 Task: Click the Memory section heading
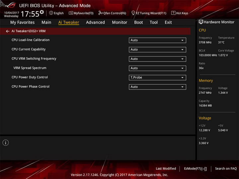(x=206, y=81)
